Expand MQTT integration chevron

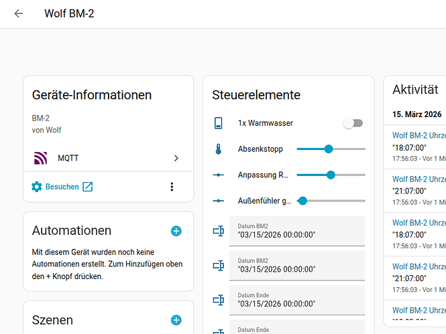176,158
